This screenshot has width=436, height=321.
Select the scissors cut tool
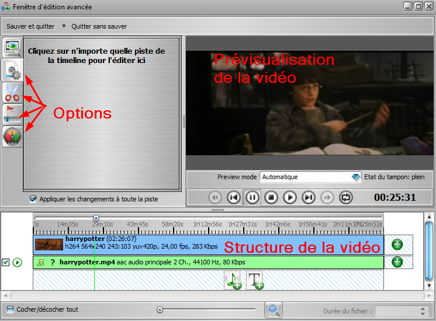click(x=12, y=93)
